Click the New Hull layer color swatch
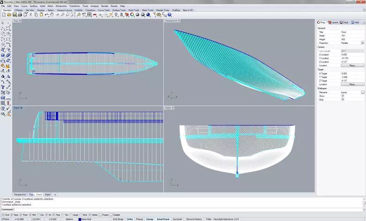 (80, 219)
